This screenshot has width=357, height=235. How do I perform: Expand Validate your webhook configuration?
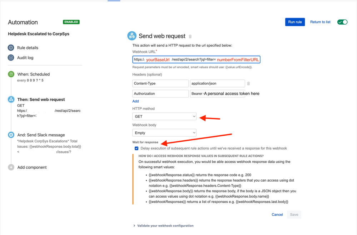click(163, 226)
